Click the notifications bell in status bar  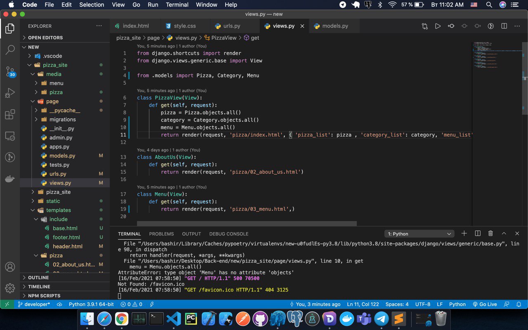pyautogui.click(x=519, y=304)
